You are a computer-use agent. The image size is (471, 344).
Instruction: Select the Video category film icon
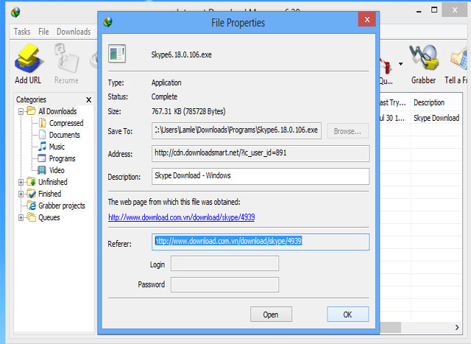coord(42,170)
